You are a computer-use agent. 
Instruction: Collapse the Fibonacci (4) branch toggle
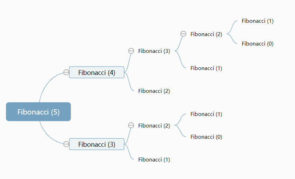click(66, 72)
